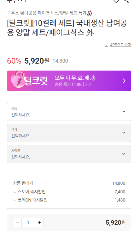Open the 색상 selection dropdown
Image resolution: width=140 pixels, height=237 pixels.
[69, 133]
